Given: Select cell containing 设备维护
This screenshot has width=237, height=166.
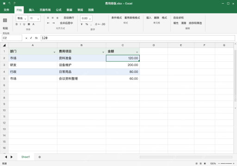Looking at the screenshot, I should (x=81, y=65).
